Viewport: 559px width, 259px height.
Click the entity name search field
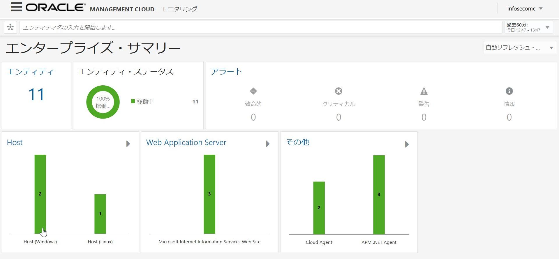[261, 27]
